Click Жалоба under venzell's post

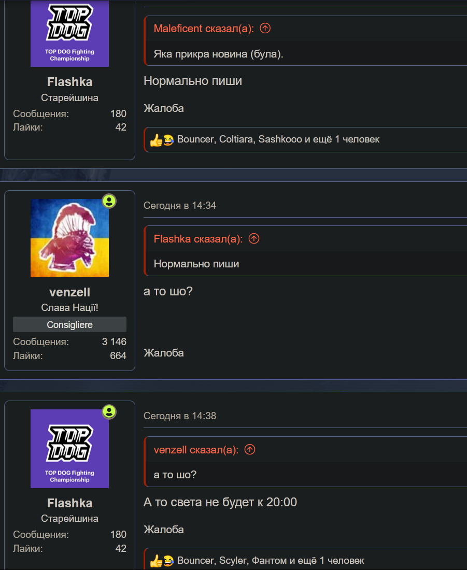[x=164, y=352]
